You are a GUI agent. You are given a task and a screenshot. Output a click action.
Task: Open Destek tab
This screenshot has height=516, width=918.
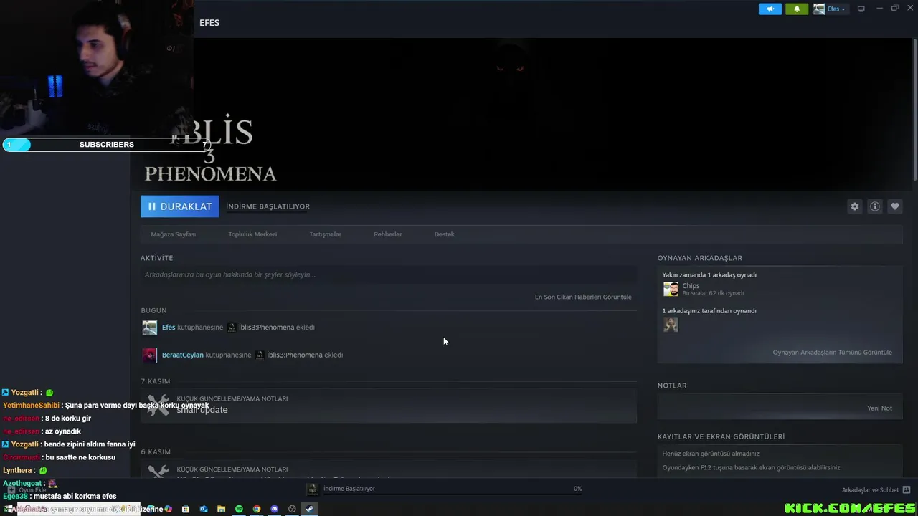[444, 234]
